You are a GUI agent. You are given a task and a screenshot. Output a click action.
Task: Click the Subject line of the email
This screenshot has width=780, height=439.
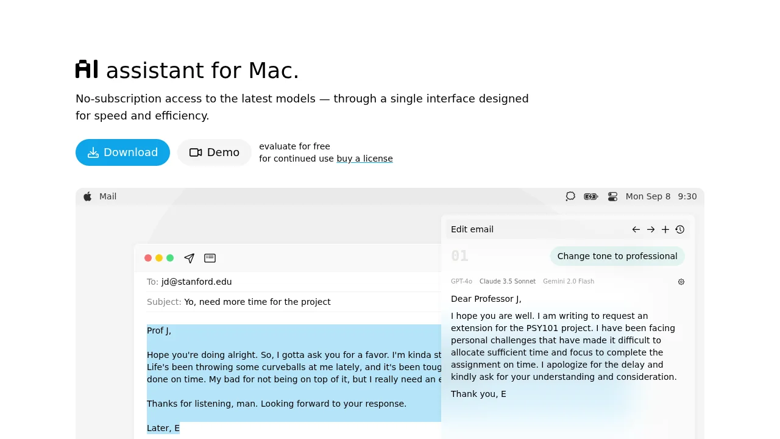point(257,302)
